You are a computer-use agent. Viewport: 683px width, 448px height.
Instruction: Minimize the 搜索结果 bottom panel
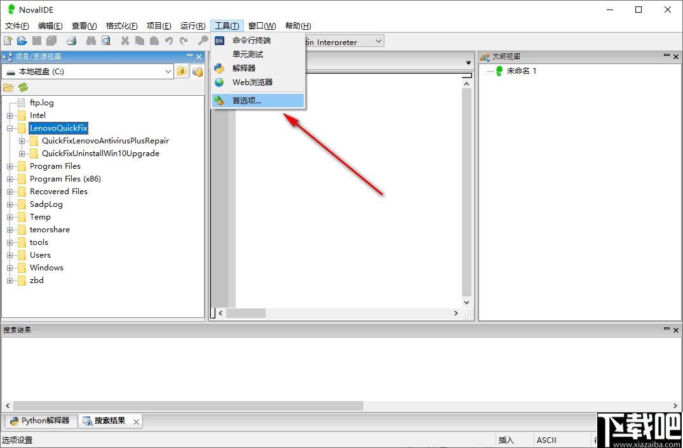[x=667, y=329]
